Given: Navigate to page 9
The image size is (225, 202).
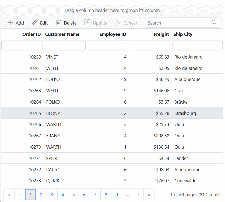Looking at the screenshot, I should click(117, 194).
